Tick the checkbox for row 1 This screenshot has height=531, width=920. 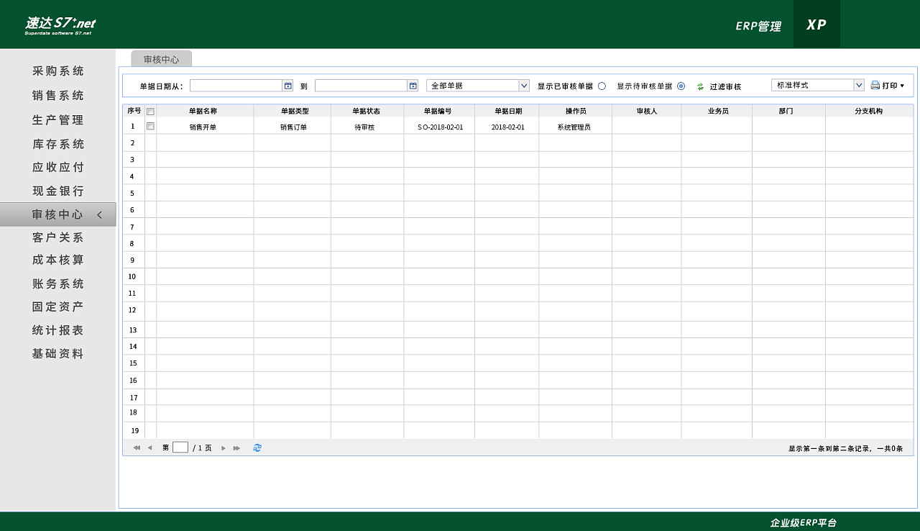pos(150,126)
